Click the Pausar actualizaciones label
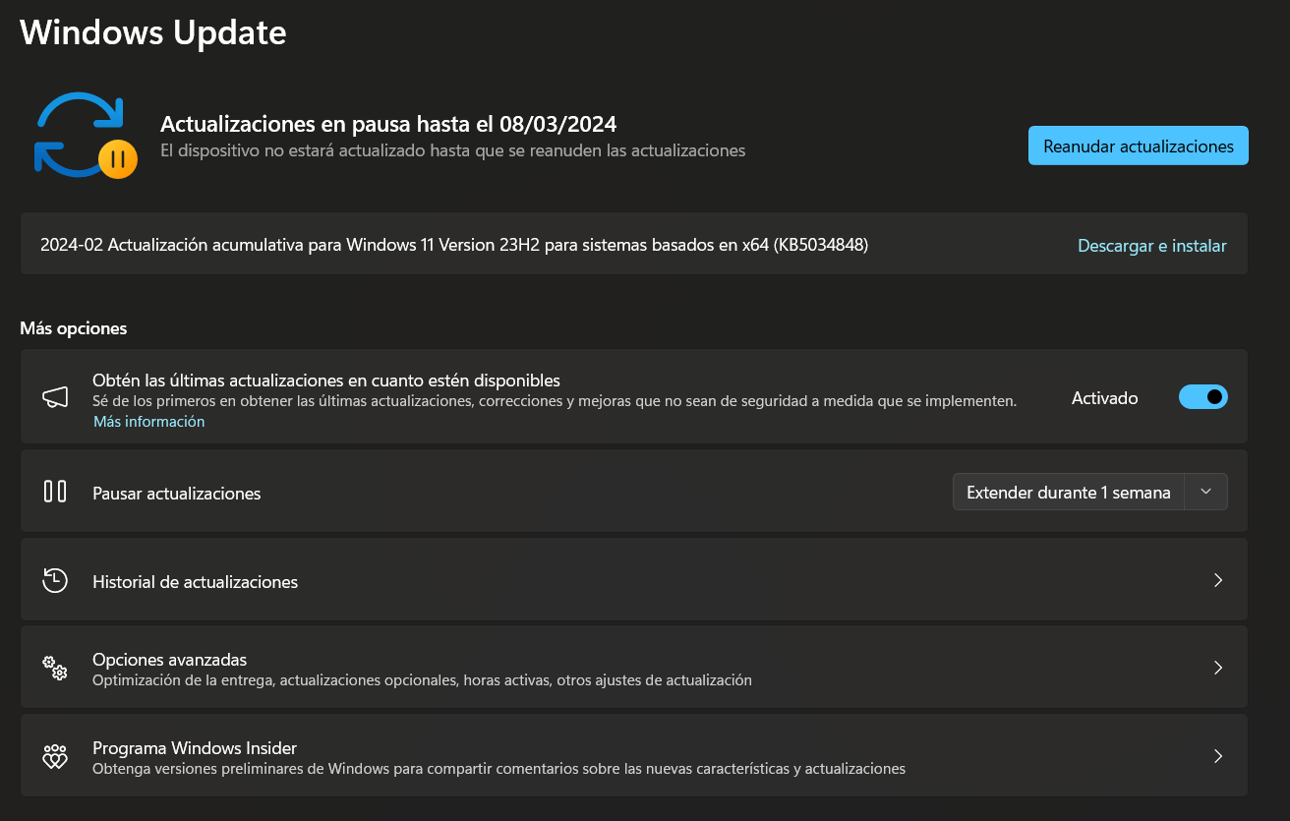Image resolution: width=1290 pixels, height=821 pixels. pos(177,493)
